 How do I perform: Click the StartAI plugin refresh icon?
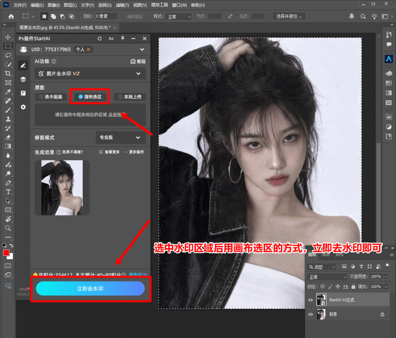point(99,38)
